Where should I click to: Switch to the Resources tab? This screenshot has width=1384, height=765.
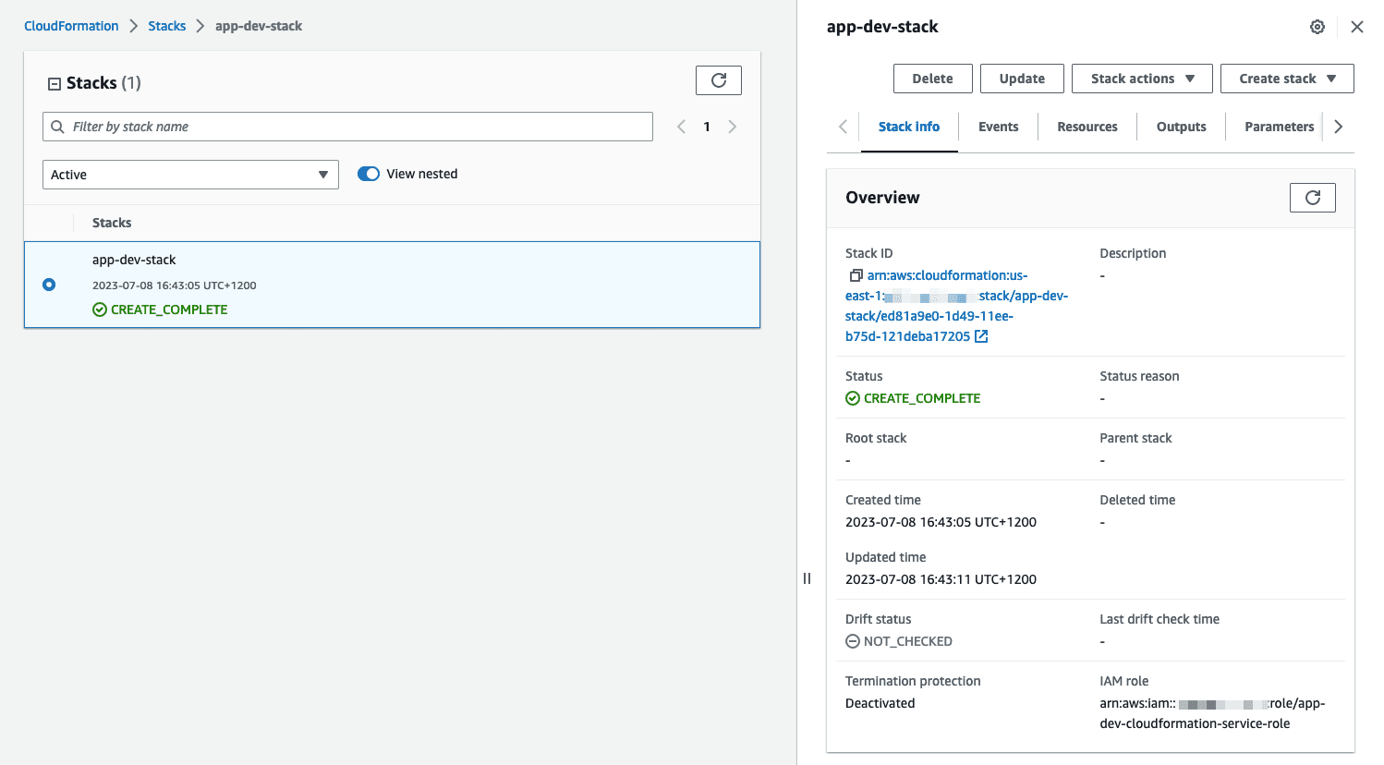pyautogui.click(x=1087, y=127)
